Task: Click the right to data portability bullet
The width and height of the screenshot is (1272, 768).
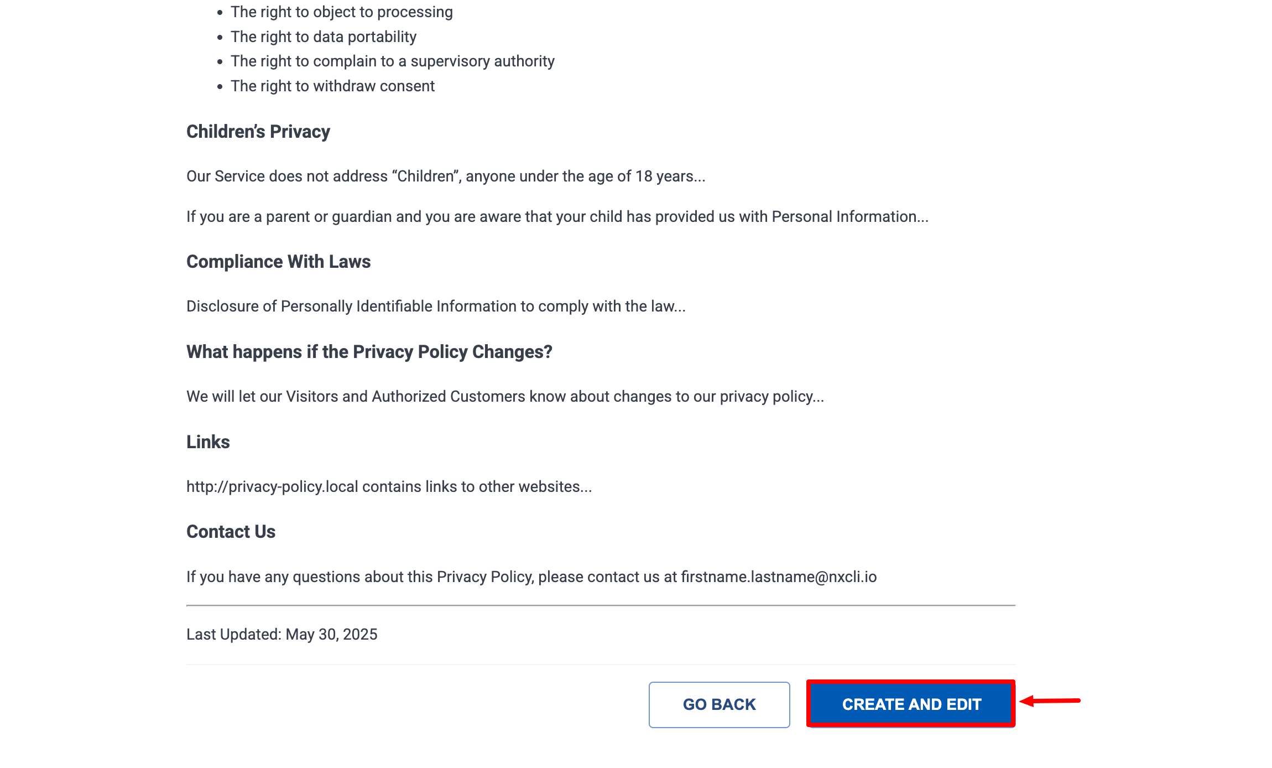Action: [x=323, y=37]
